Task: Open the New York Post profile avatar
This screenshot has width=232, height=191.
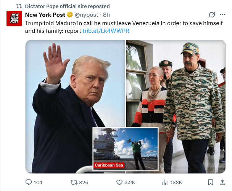Action: pyautogui.click(x=14, y=18)
